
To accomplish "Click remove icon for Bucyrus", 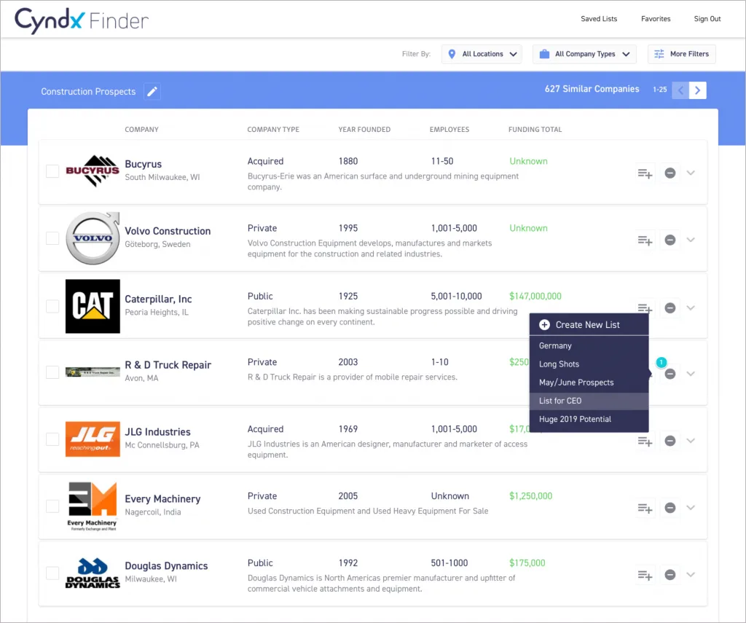I will [x=670, y=173].
